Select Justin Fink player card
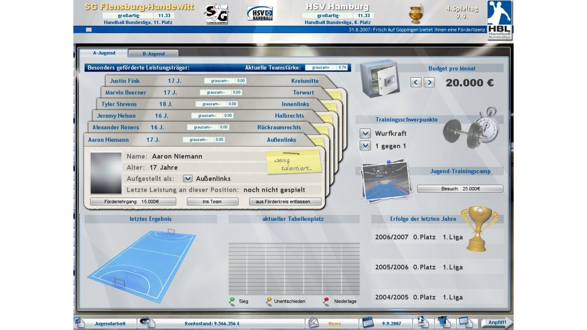This screenshot has width=587, height=330. (x=216, y=81)
